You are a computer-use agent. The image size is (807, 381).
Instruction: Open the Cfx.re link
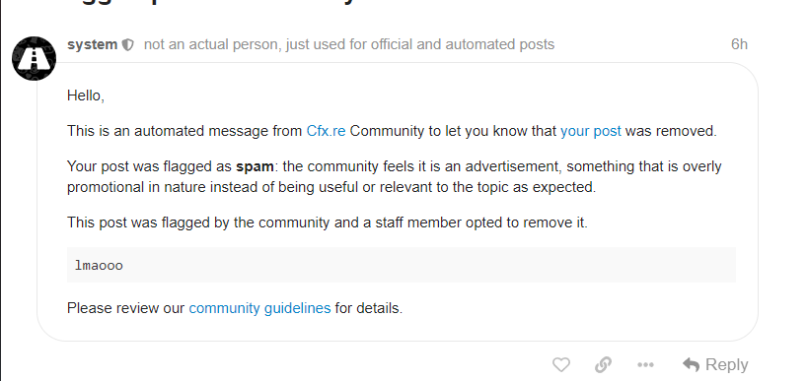pos(326,132)
